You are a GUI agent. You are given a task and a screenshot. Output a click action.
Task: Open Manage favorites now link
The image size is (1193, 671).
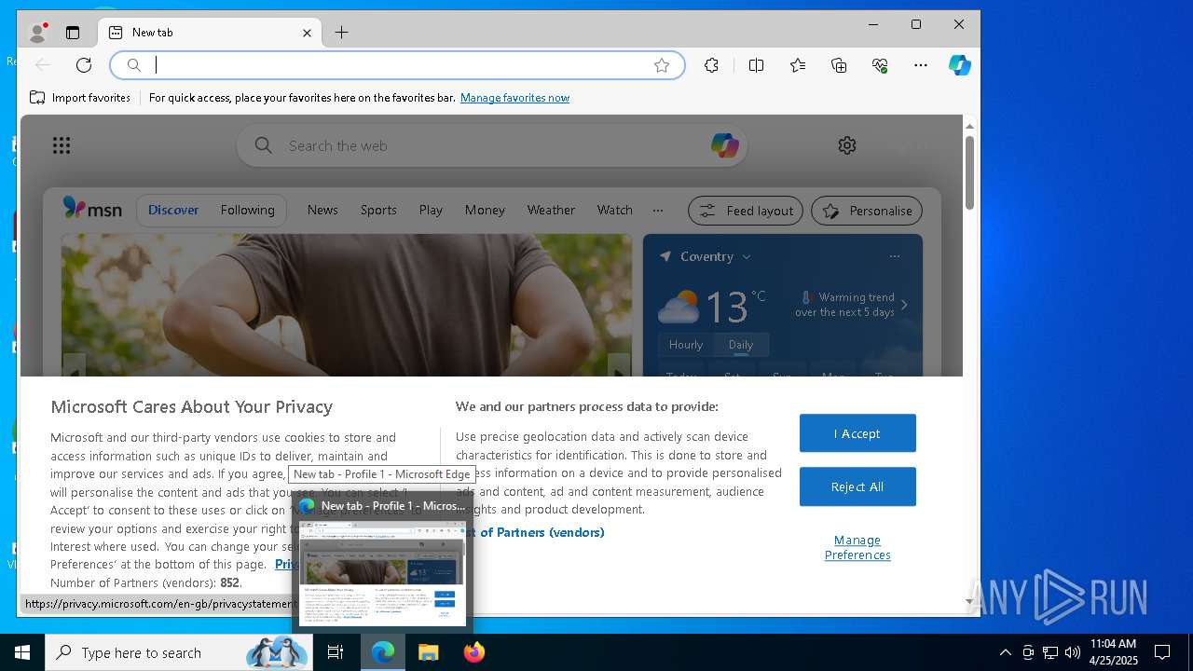click(514, 98)
